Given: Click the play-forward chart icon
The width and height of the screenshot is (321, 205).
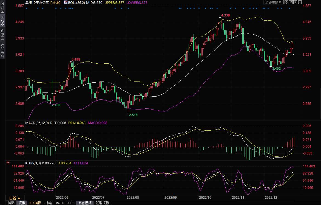Looking at the screenshot, I should (295, 2).
